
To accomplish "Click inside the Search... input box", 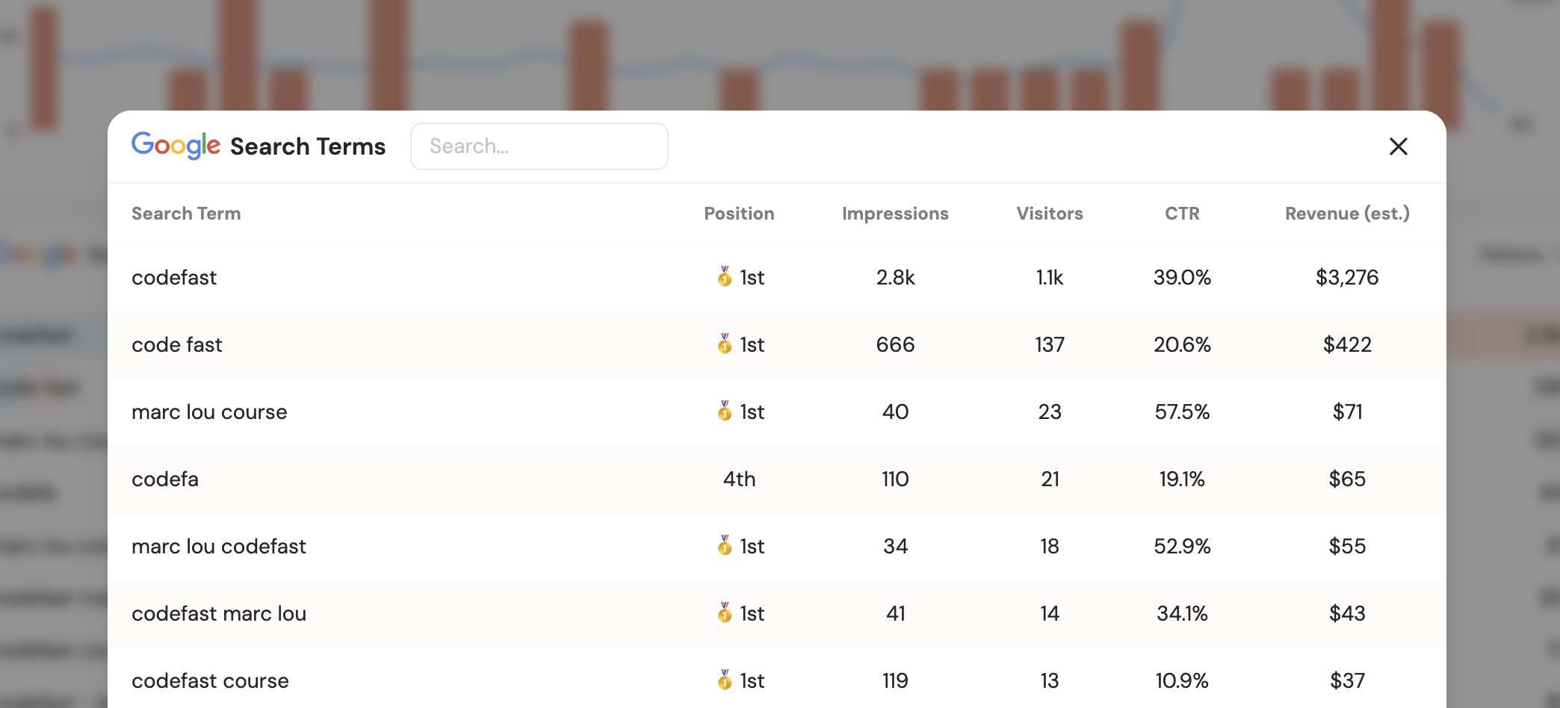I will [x=539, y=146].
